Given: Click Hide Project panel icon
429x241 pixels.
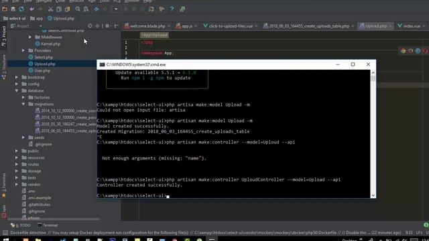Looking at the screenshot, I should point(116,26).
